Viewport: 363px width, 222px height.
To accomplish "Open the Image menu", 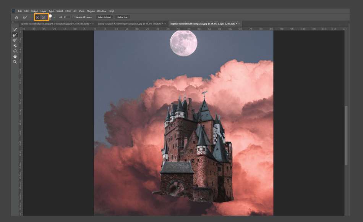I will (34, 11).
